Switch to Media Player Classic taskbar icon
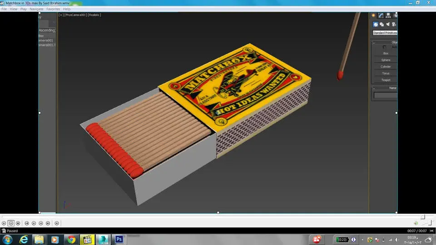This screenshot has height=245, width=436. [87, 240]
